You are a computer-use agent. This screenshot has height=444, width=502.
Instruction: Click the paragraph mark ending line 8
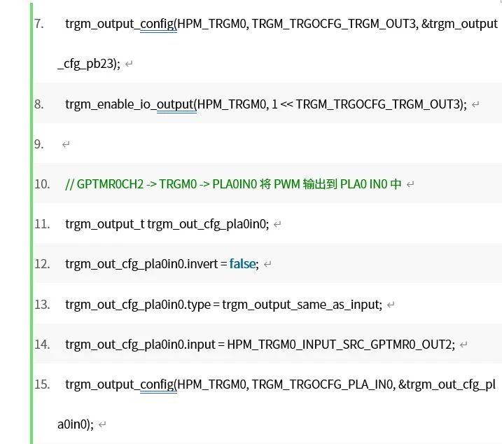[475, 104]
